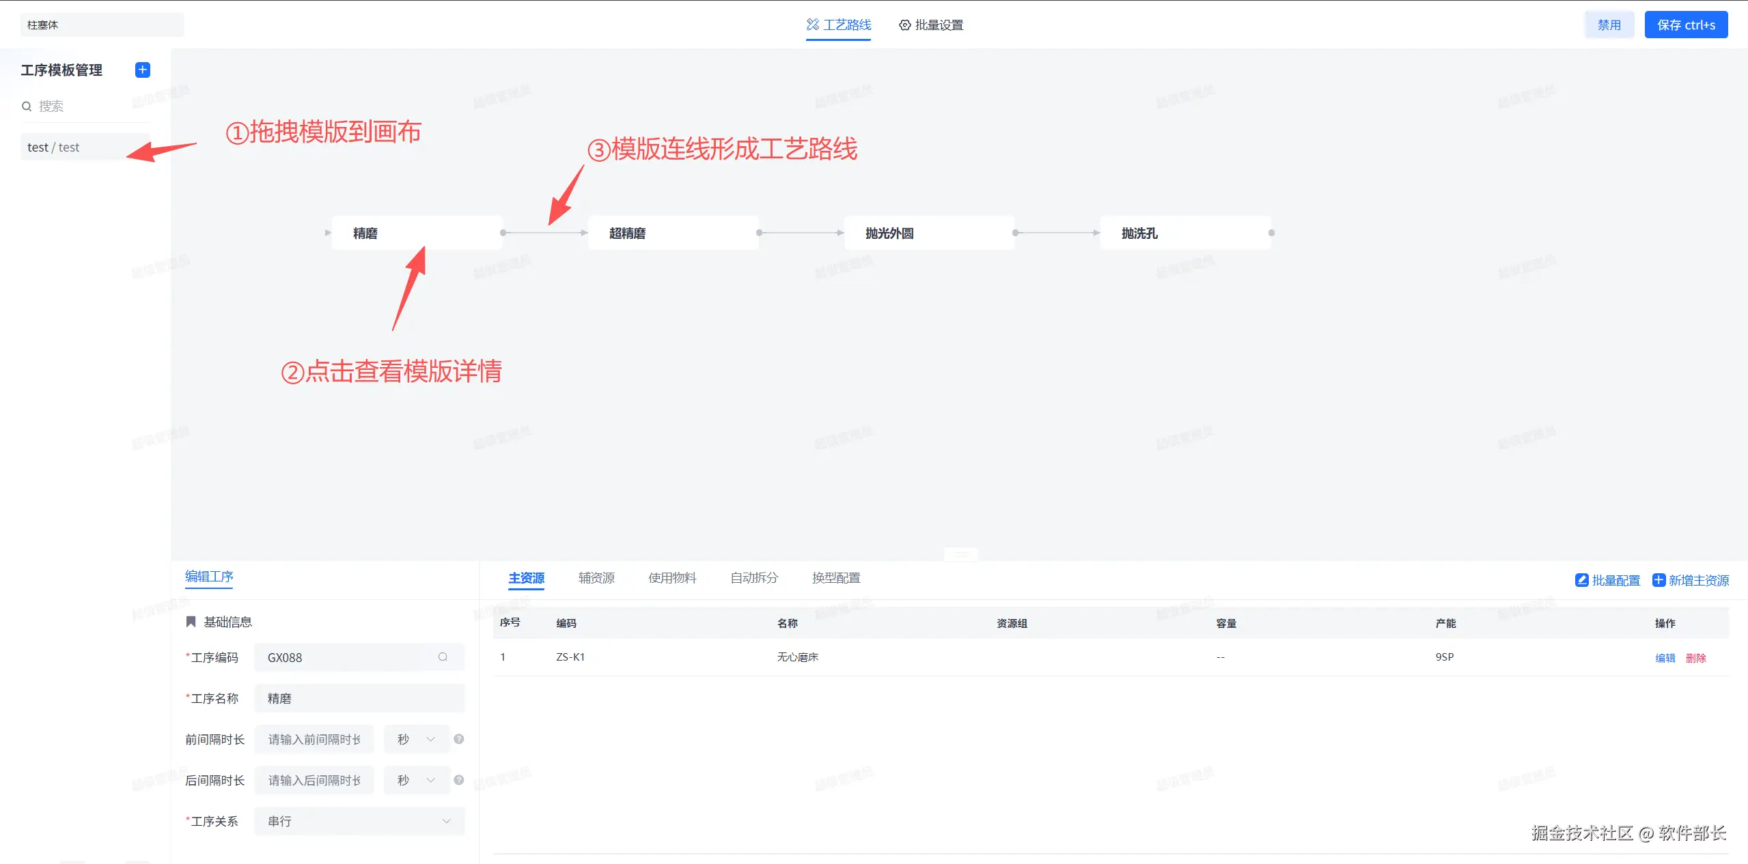
Task: Open the 使用物料 tab
Action: (x=672, y=578)
